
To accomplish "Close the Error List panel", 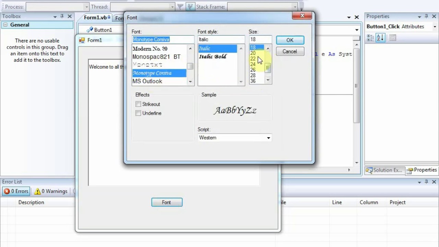I will click(x=434, y=182).
